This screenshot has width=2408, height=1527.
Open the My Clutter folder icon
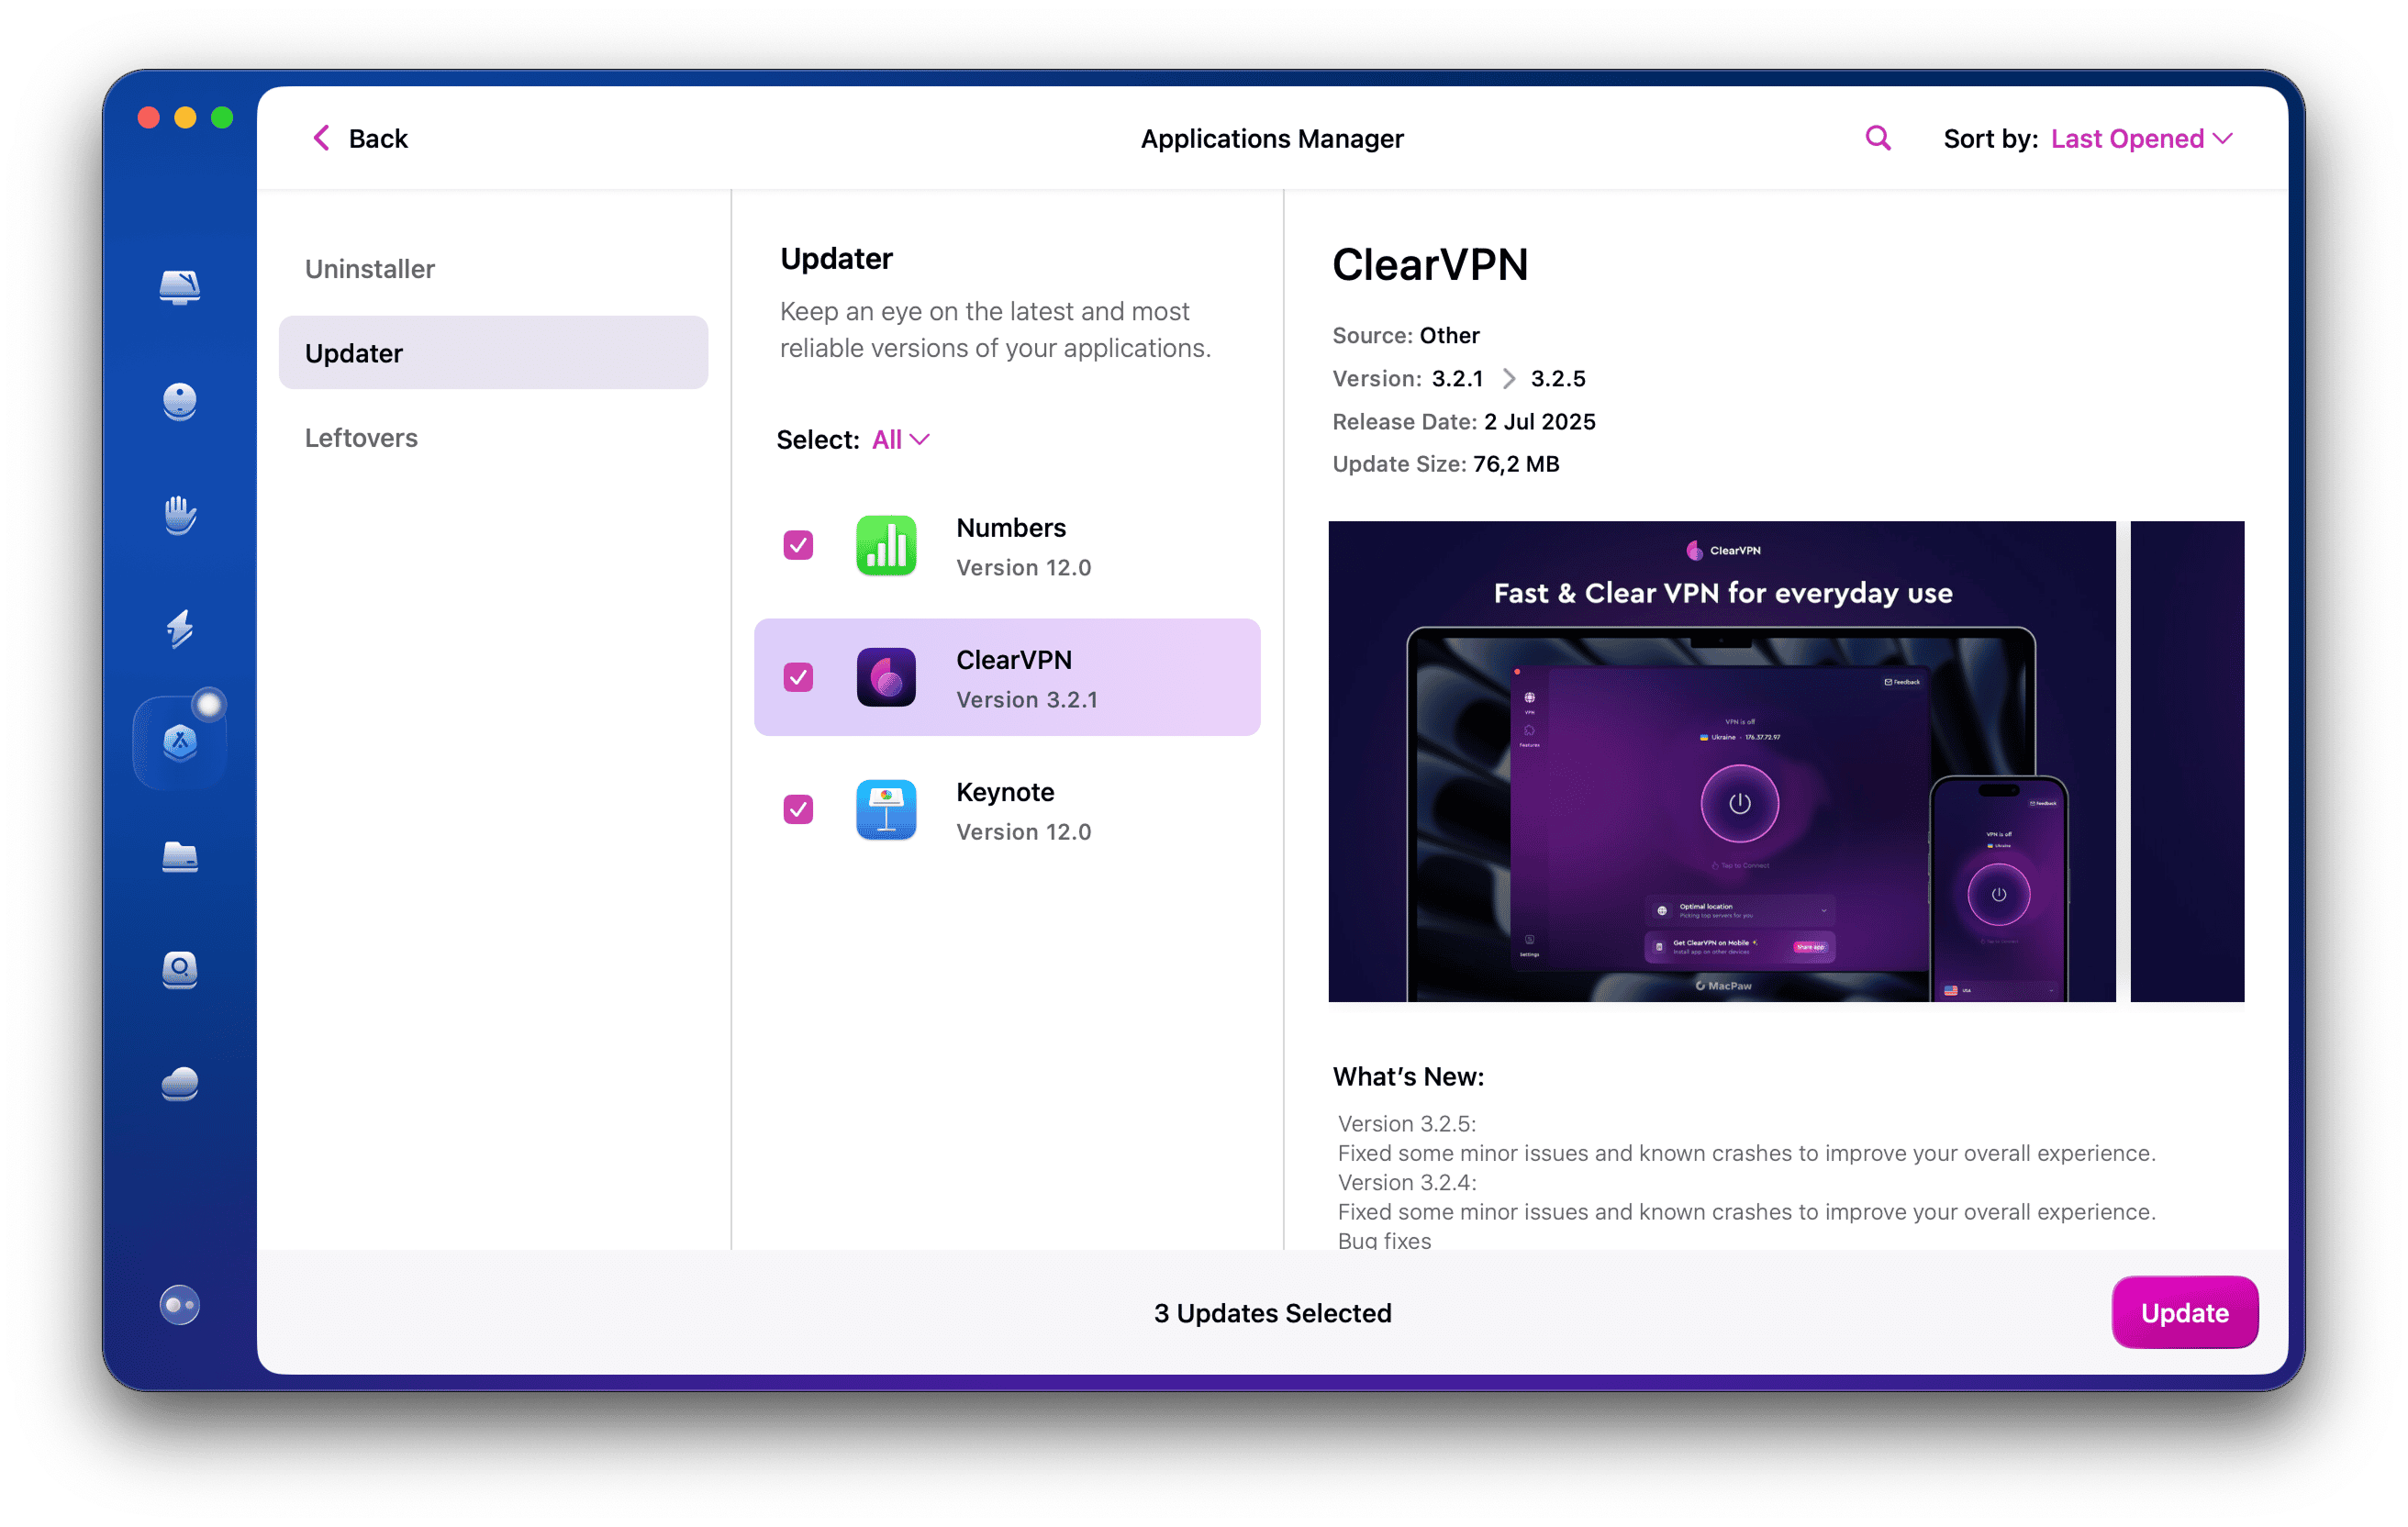(180, 858)
